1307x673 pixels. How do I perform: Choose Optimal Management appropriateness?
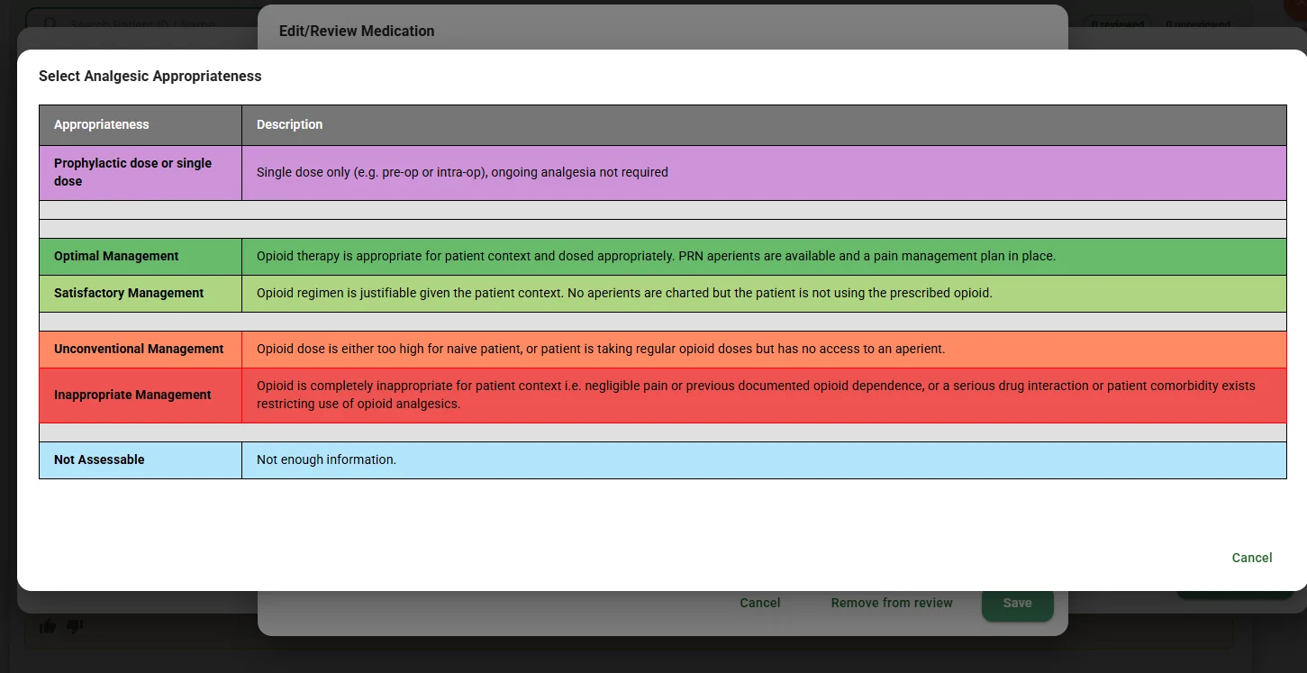pyautogui.click(x=662, y=256)
